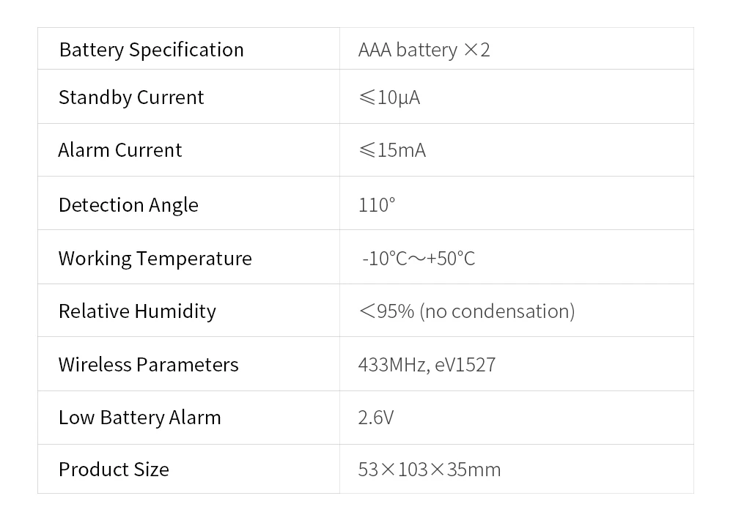Click the <95% (no condensation) text
Screen dimensions: 733x526
[x=467, y=311]
